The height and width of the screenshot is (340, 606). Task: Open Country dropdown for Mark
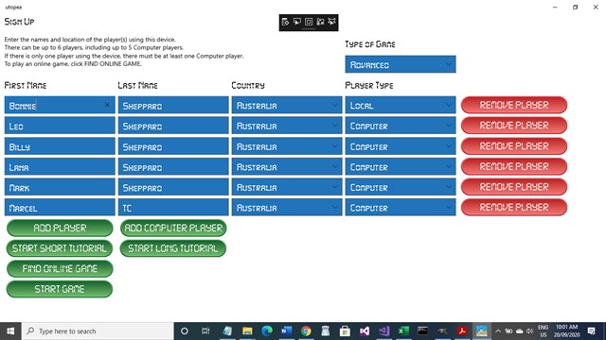click(x=287, y=187)
